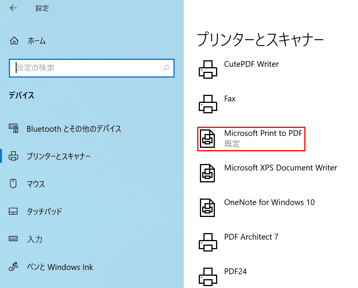Click the pen icon beside Windows Ink

(13, 266)
